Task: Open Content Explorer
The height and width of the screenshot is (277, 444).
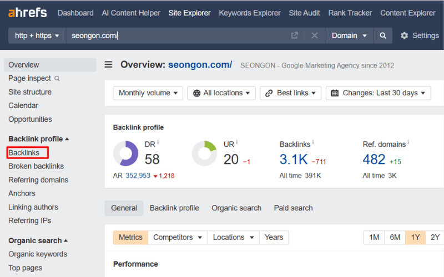Action: (x=408, y=13)
